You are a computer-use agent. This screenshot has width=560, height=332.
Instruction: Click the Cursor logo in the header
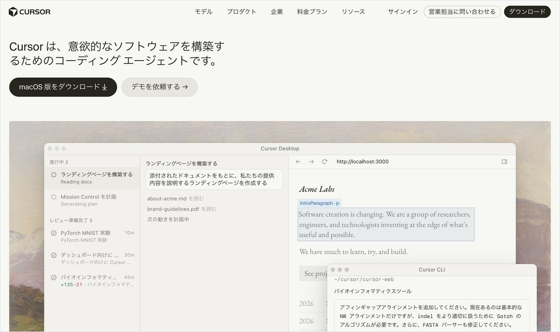click(x=29, y=12)
